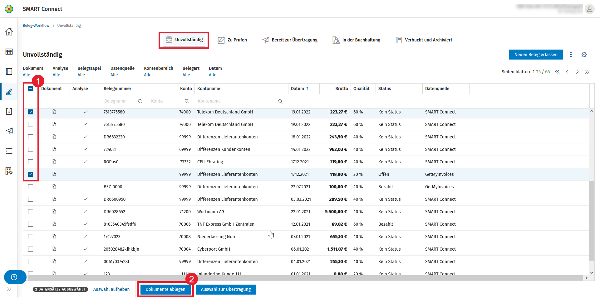Screen dimensions: 600x298
Task: Open the Analyse filter dropdown Alle
Action: click(x=56, y=75)
